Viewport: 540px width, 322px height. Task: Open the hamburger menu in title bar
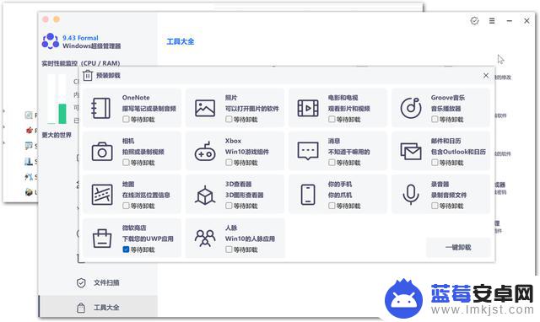click(492, 21)
